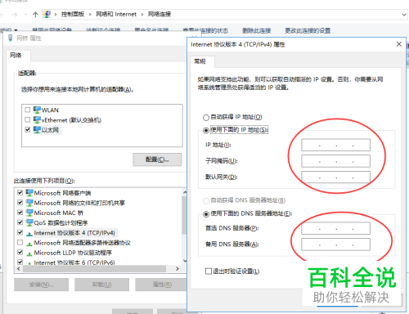Click protocol list vertical scrollbar thumb

184,215
